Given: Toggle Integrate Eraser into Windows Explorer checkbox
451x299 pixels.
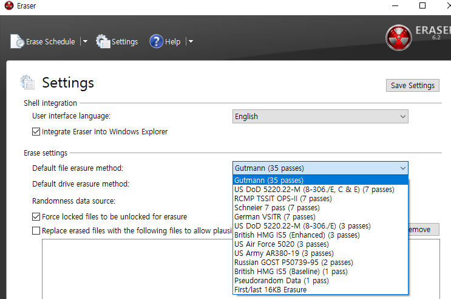Looking at the screenshot, I should [36, 132].
